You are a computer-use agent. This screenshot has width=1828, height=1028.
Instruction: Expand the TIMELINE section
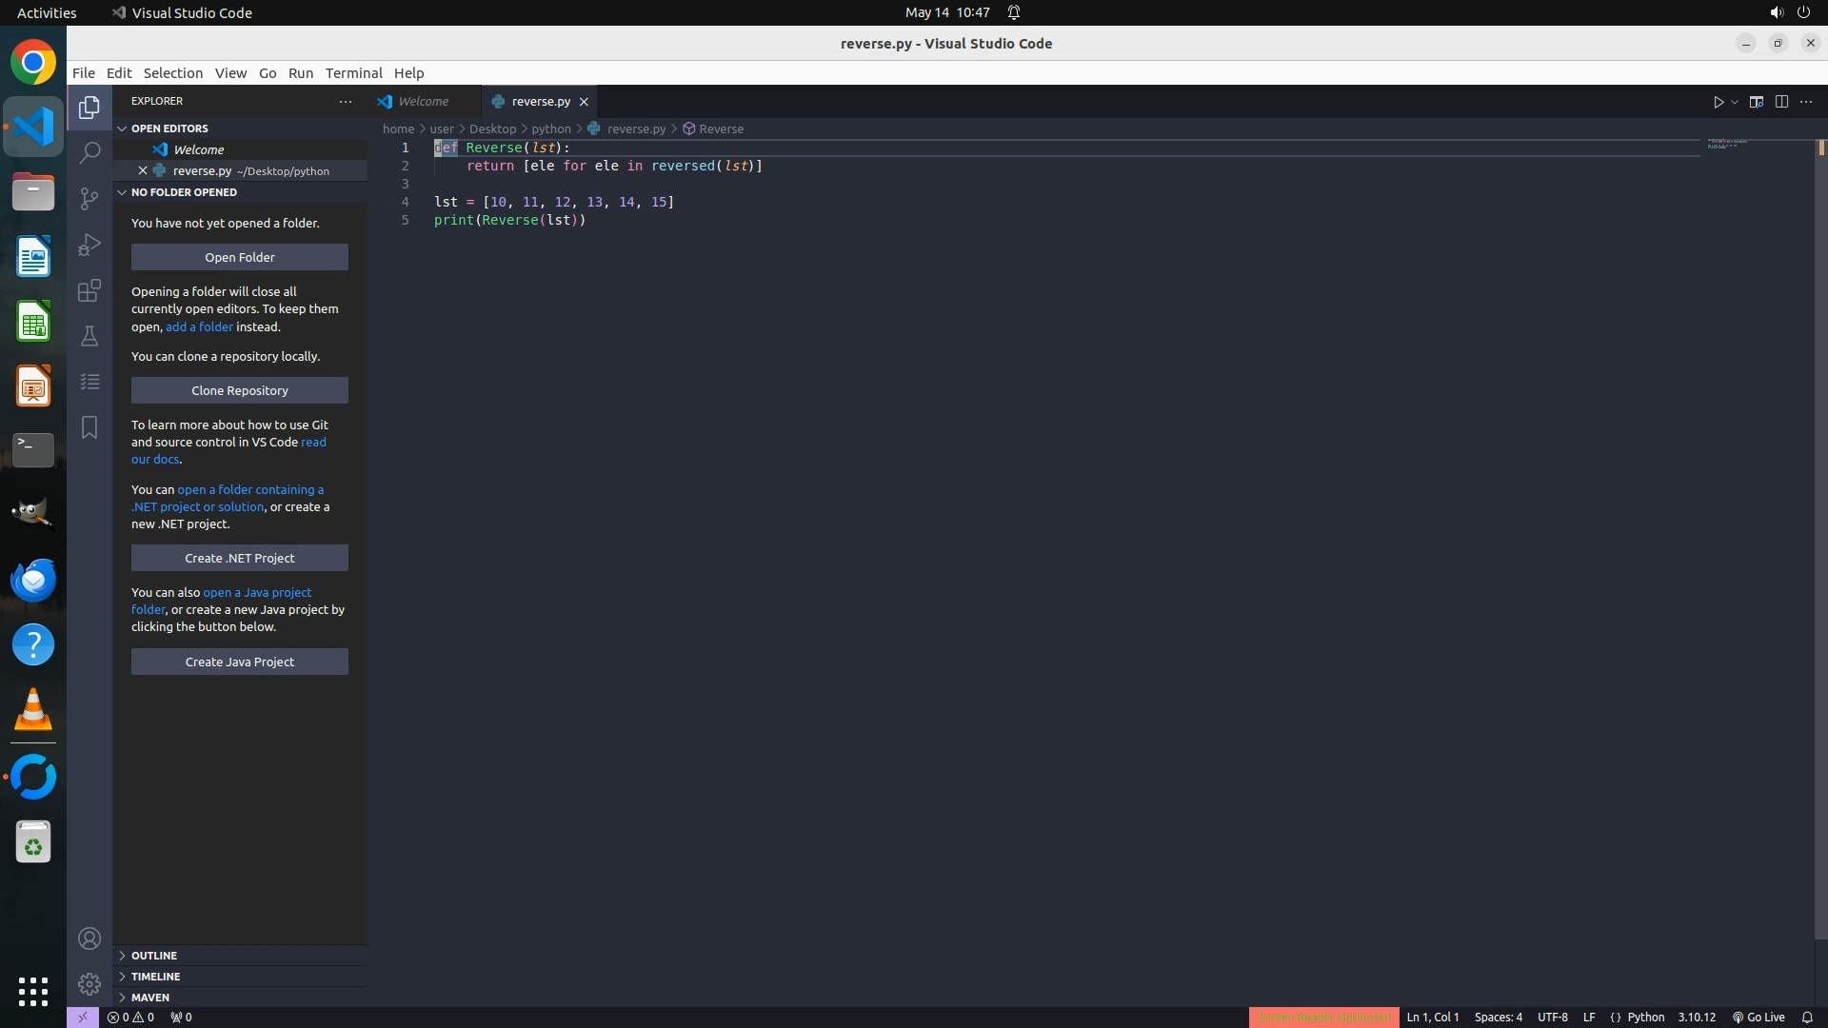155,977
